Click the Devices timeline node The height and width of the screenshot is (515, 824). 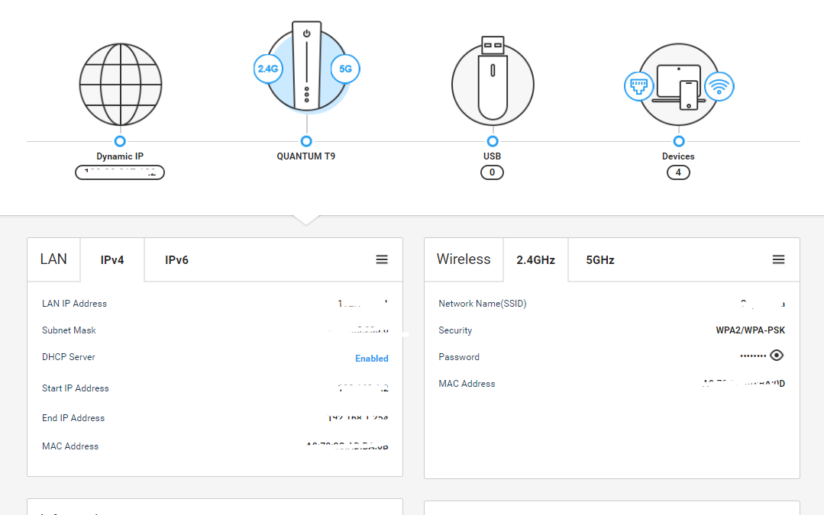pos(679,141)
